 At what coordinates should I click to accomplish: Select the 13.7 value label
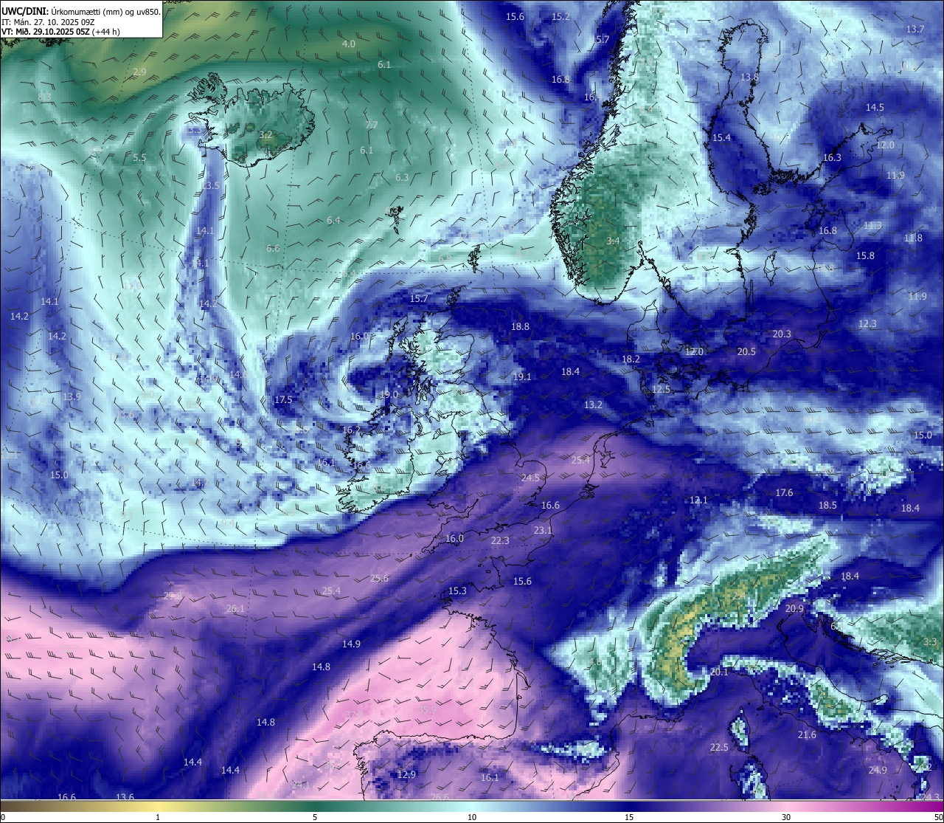[x=914, y=29]
